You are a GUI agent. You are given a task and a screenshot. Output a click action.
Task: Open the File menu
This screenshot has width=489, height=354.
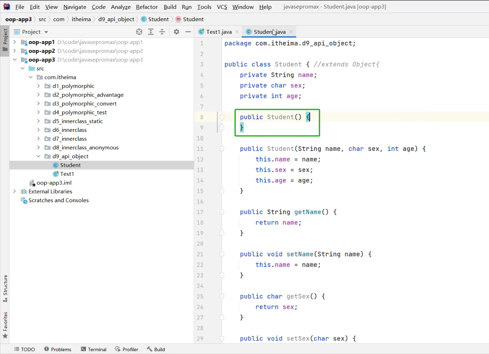point(20,7)
